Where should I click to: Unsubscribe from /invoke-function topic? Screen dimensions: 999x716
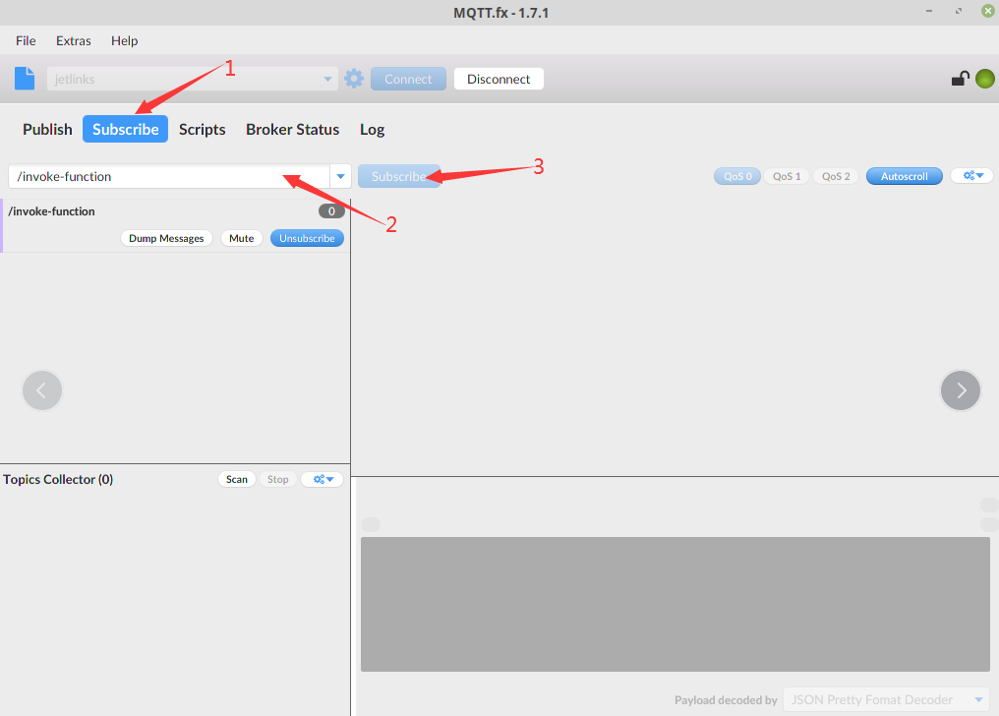[x=307, y=238]
